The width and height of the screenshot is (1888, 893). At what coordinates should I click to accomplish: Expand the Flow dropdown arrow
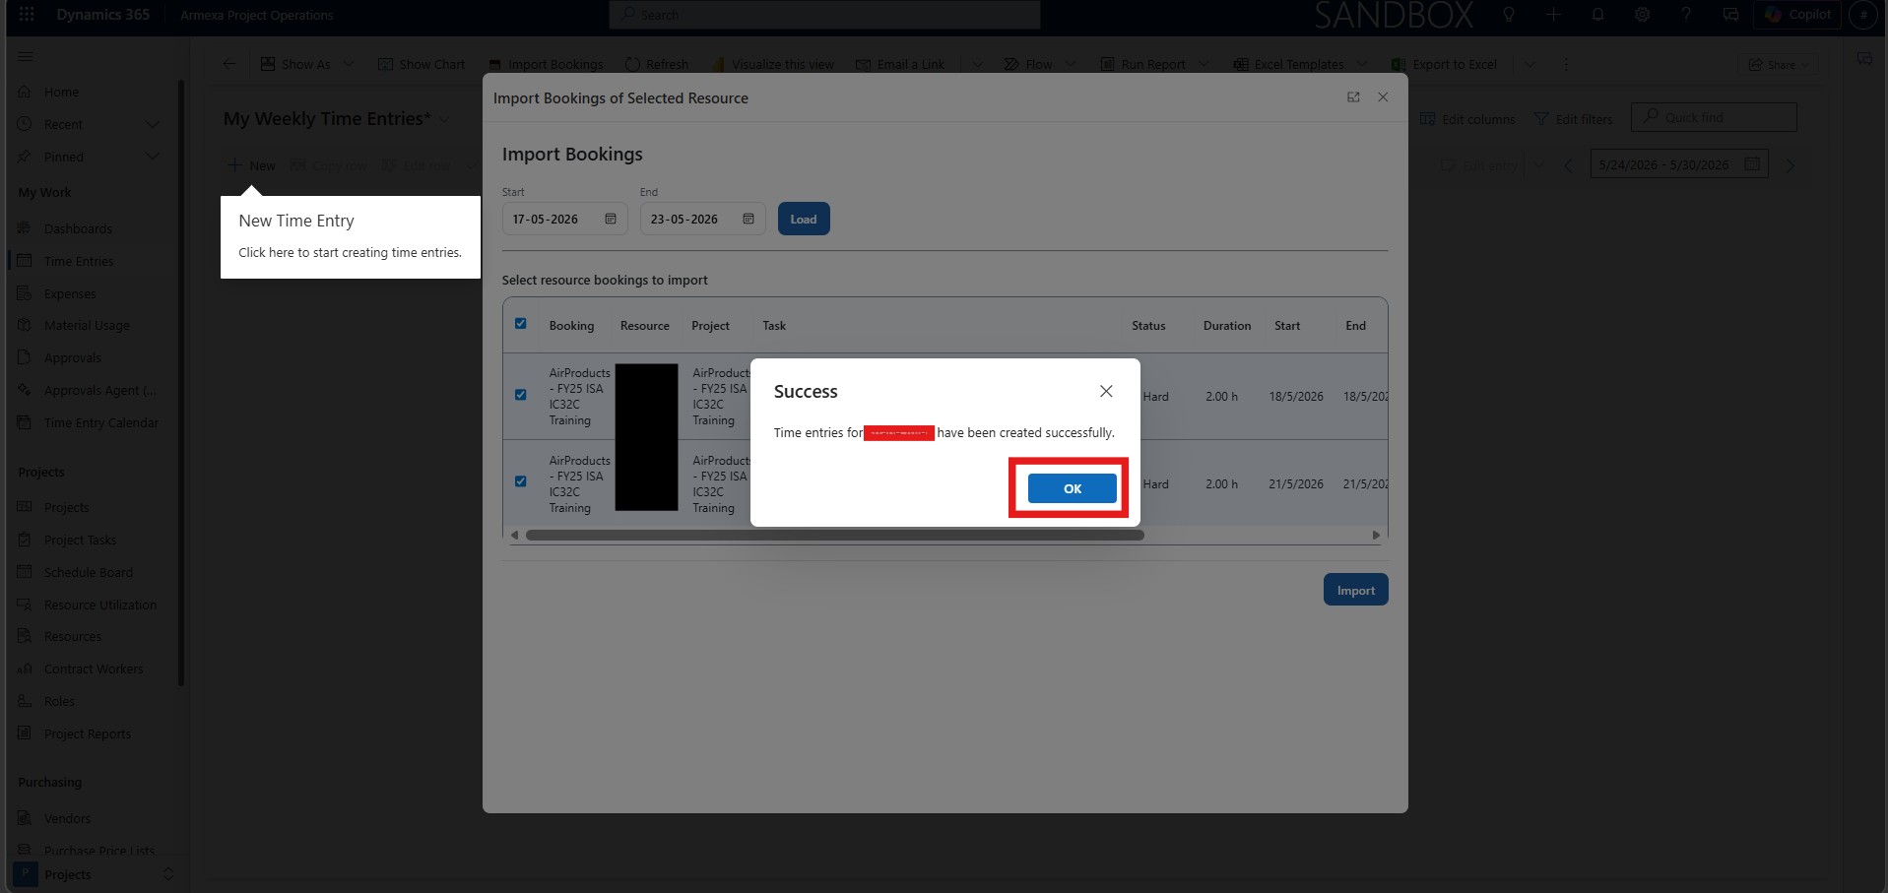click(1071, 64)
